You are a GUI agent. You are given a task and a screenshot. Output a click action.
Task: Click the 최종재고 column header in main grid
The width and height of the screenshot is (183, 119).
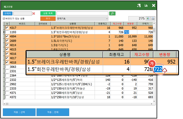click(103, 24)
